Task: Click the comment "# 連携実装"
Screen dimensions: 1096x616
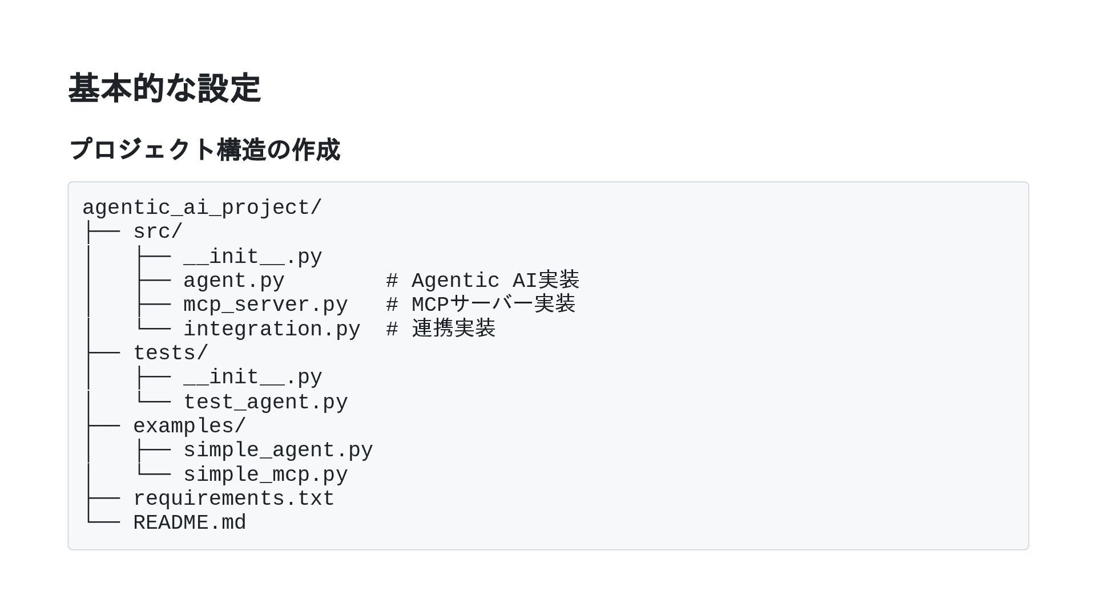Action: pos(441,329)
